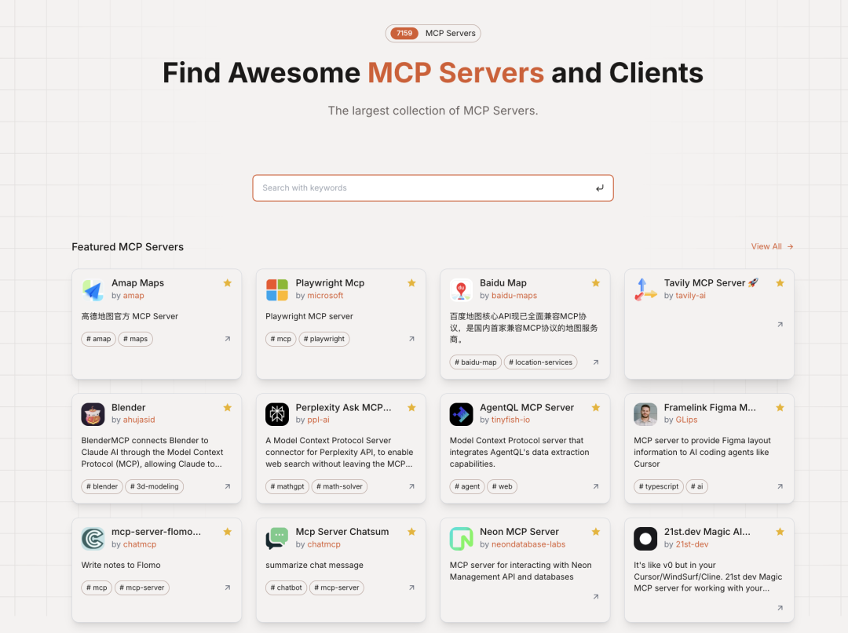
Task: Click the Mcp Server Chatsum title
Action: [x=342, y=532]
